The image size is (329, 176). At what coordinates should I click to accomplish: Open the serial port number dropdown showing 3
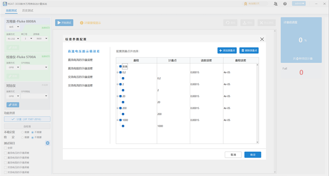tap(27, 39)
